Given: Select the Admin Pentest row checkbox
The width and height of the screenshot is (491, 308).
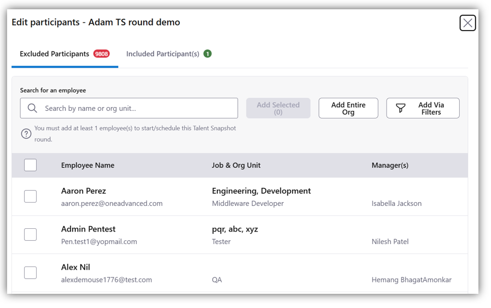Looking at the screenshot, I should pyautogui.click(x=31, y=235).
